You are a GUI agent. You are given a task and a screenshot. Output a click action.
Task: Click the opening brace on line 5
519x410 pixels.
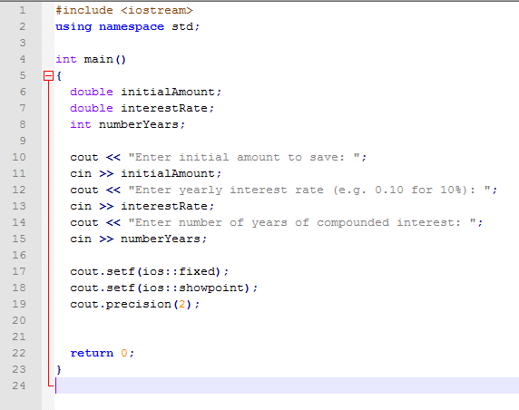pyautogui.click(x=59, y=76)
